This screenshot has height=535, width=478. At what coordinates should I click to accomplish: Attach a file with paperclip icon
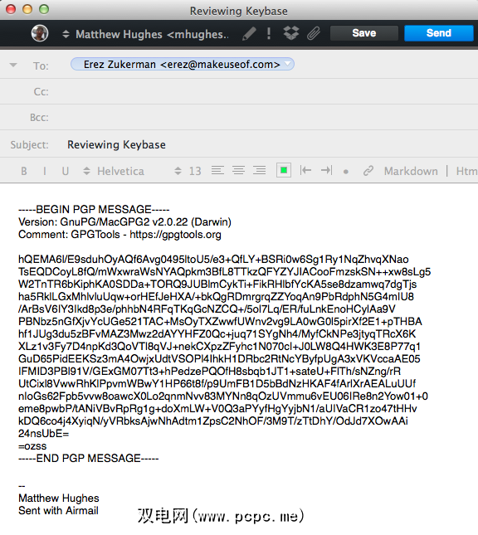[x=314, y=33]
